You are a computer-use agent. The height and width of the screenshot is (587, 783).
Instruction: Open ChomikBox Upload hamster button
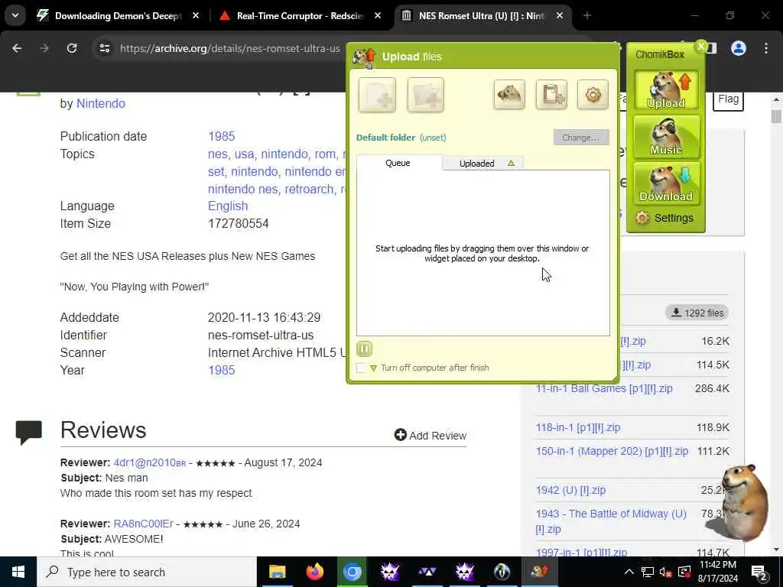[x=666, y=90]
